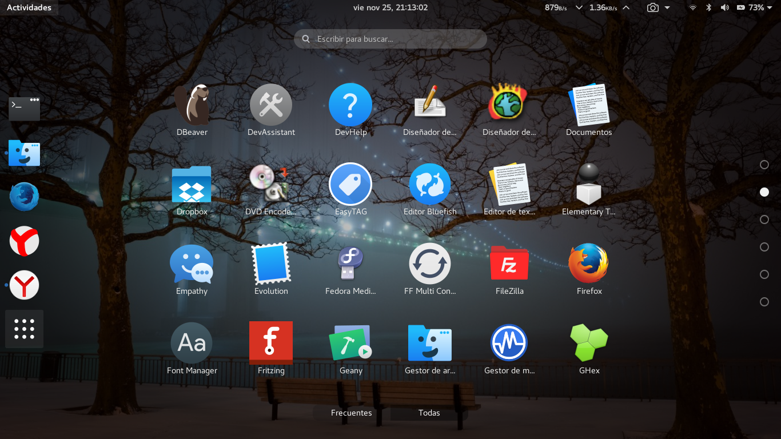Launch blue Firefox Developer icon in dash
This screenshot has height=439, width=781.
coord(25,197)
